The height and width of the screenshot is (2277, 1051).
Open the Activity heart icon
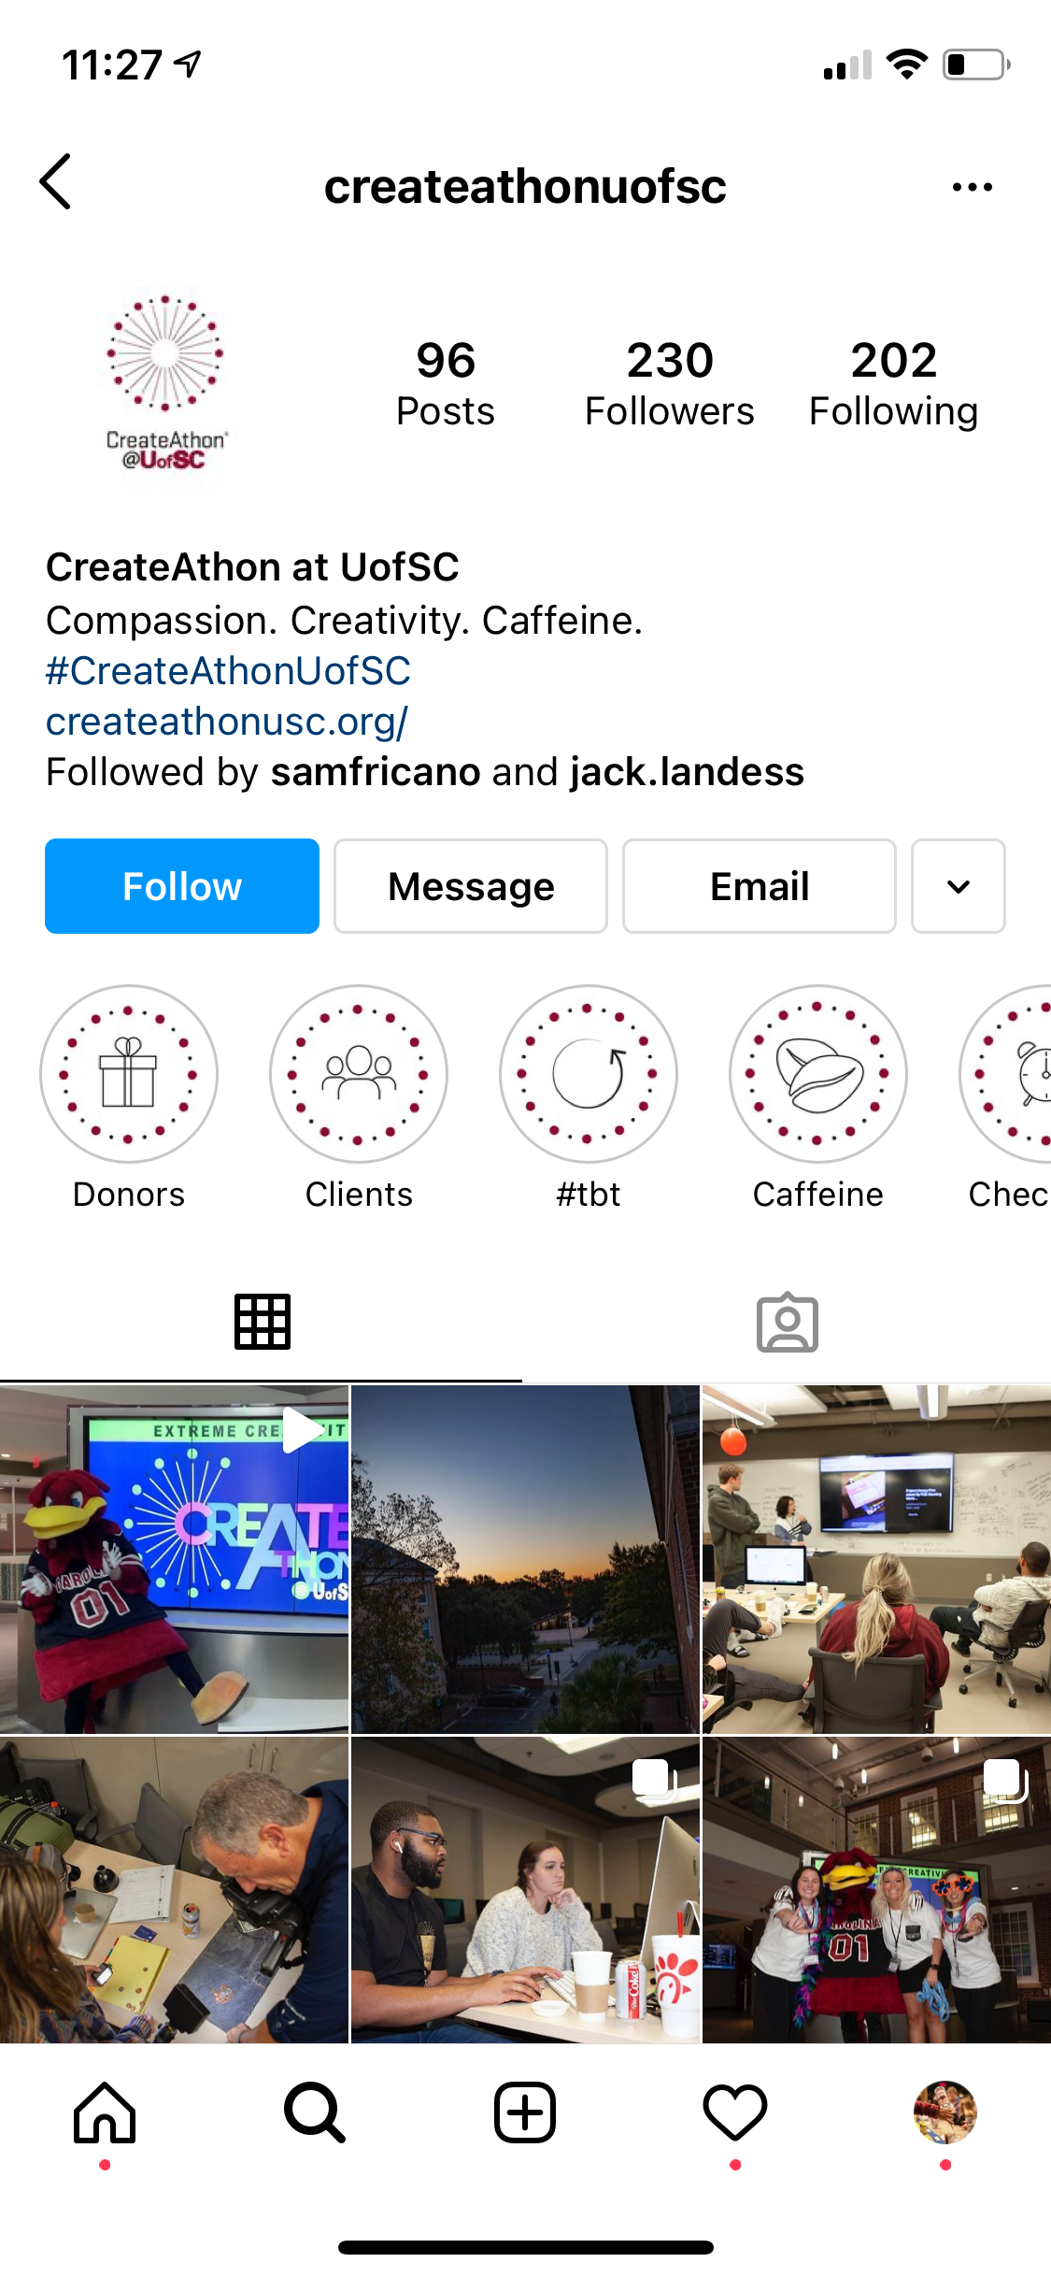tap(735, 2112)
